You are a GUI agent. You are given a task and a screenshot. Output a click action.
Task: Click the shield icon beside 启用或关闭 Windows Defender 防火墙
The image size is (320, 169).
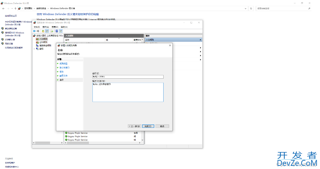(x=3, y=32)
